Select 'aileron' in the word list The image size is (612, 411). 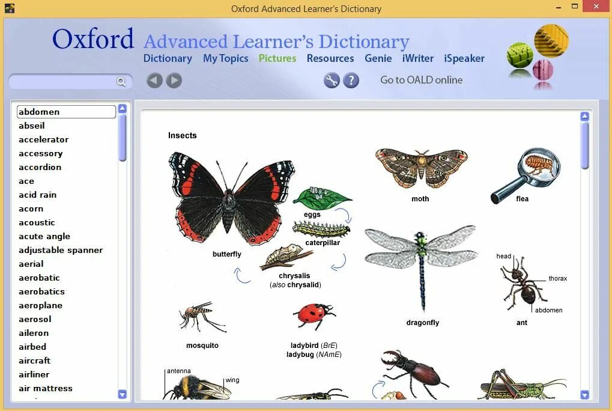pos(34,333)
